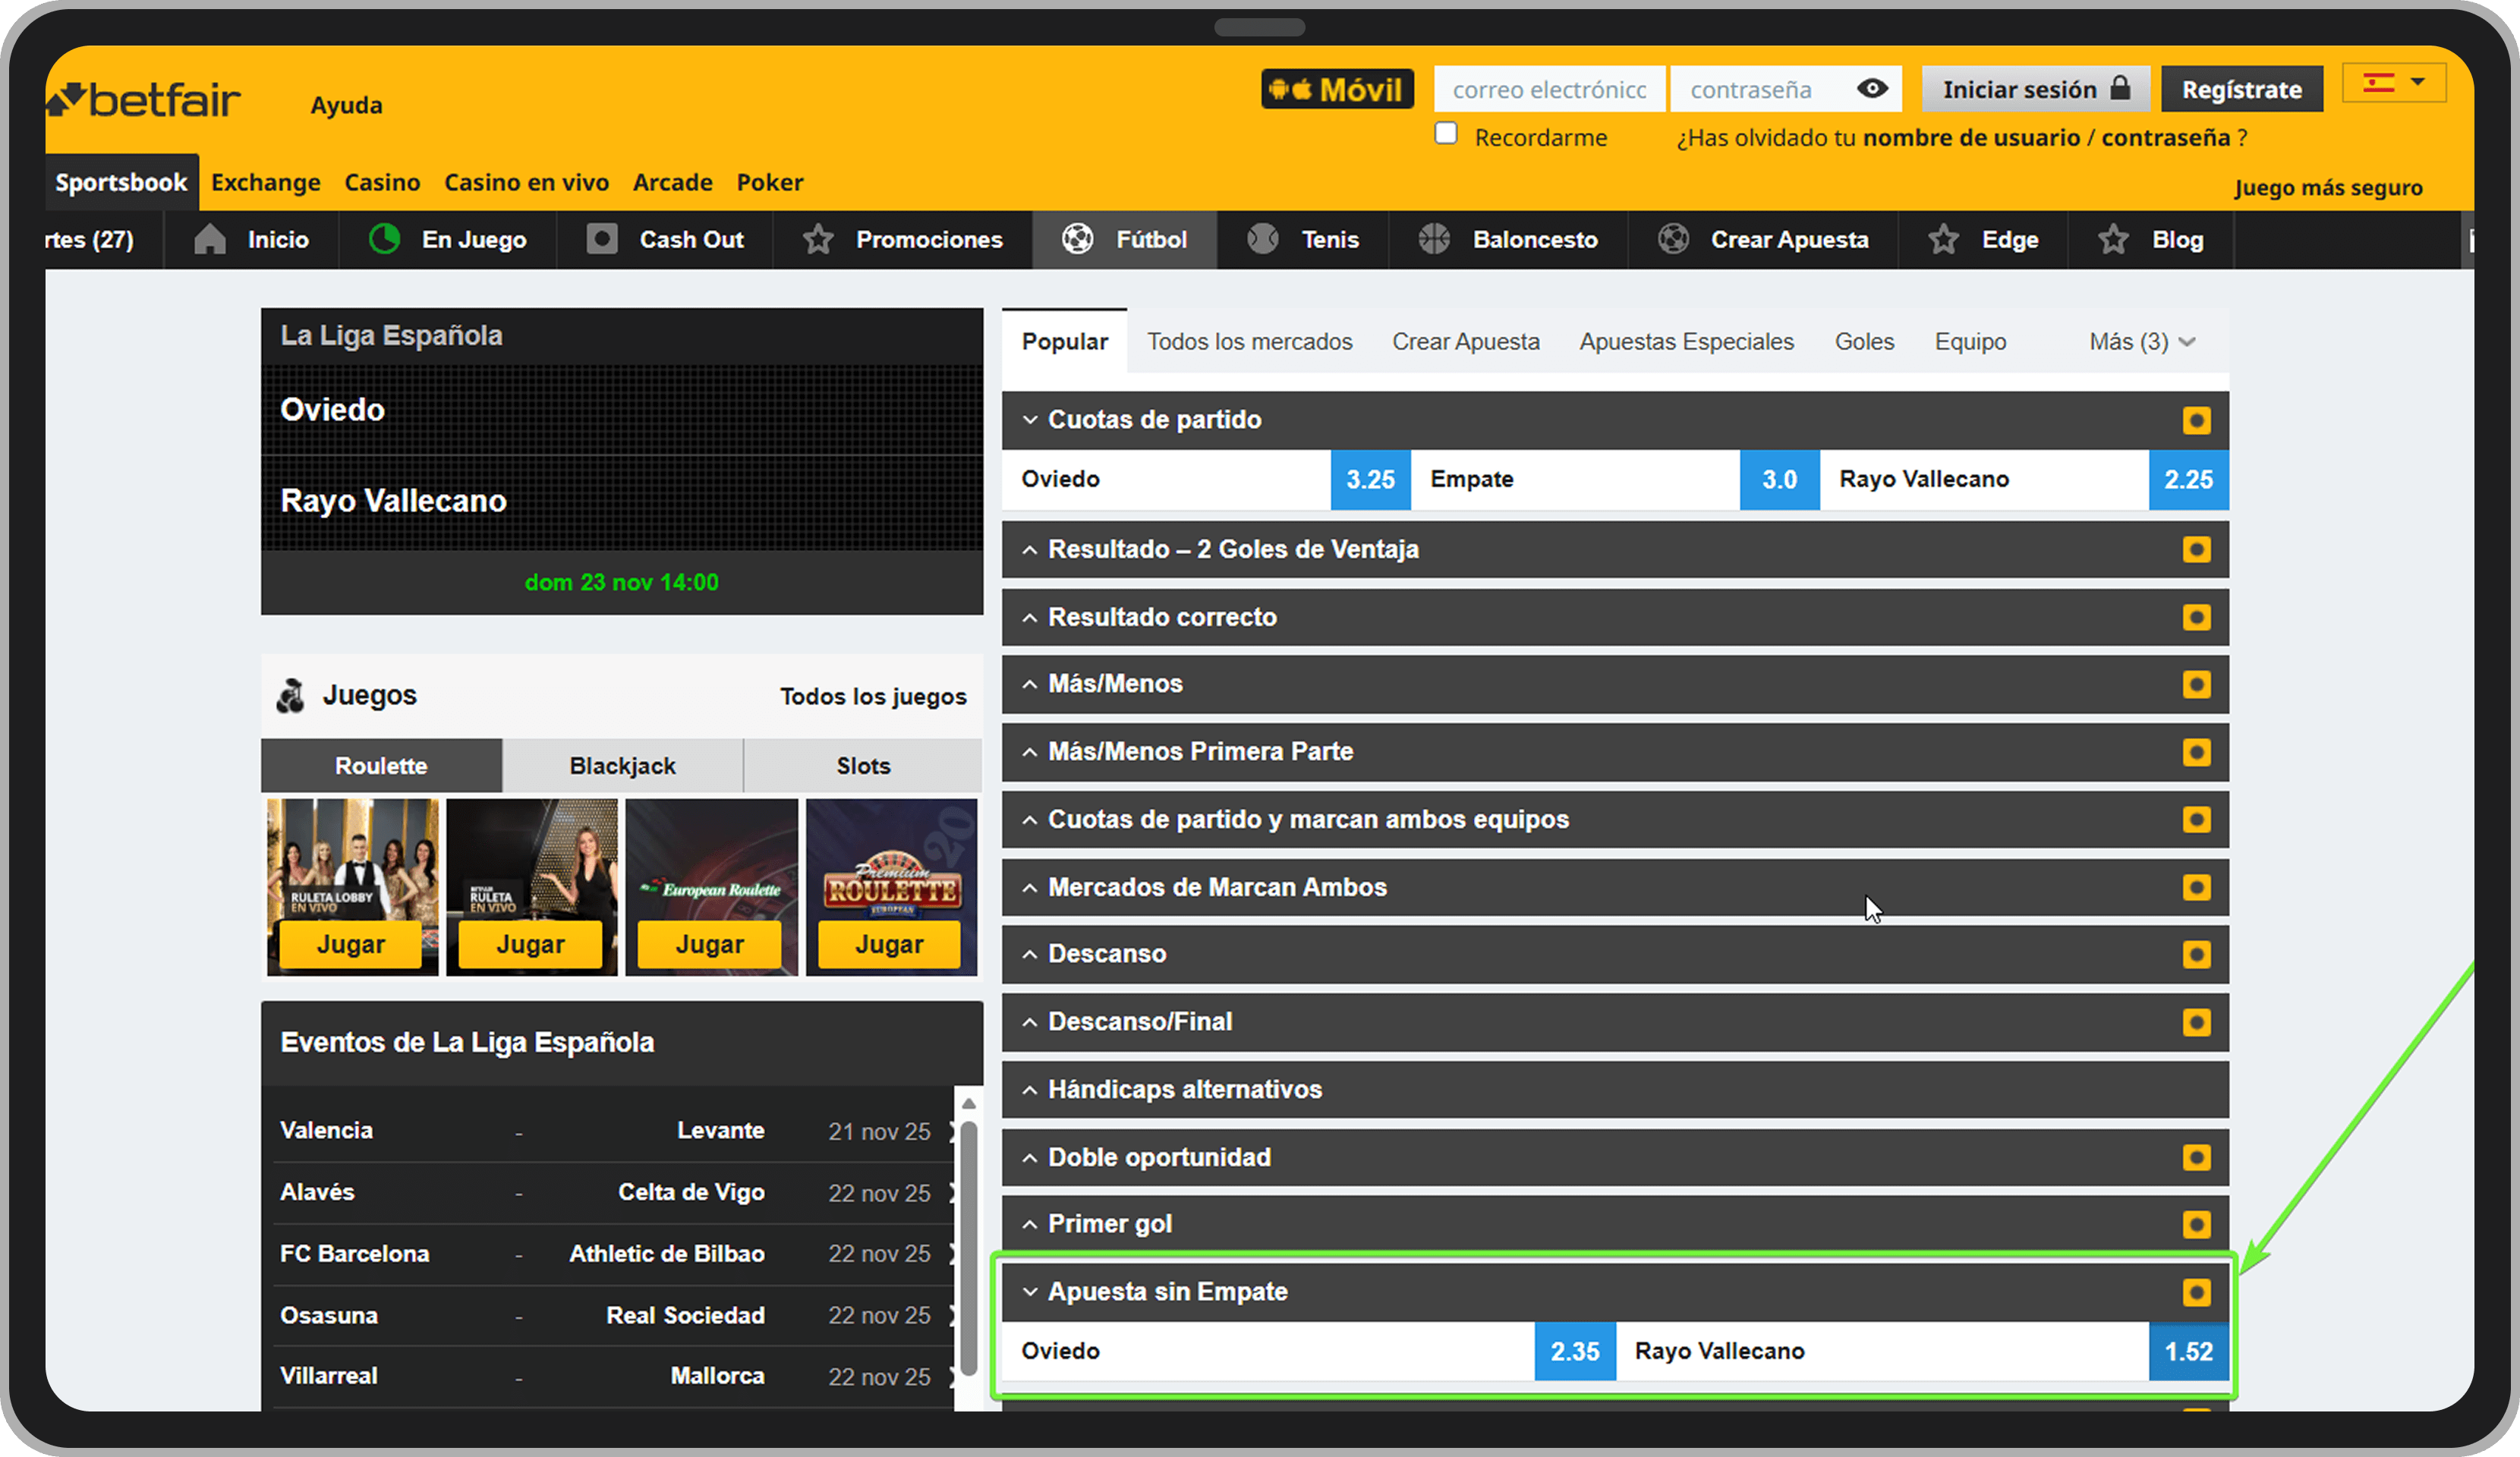Click the Tenis ball icon
This screenshot has width=2520, height=1457.
pos(1263,239)
